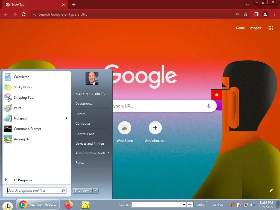This screenshot has height=210, width=280.
Task: Open the Web Store shortcut
Action: click(125, 132)
